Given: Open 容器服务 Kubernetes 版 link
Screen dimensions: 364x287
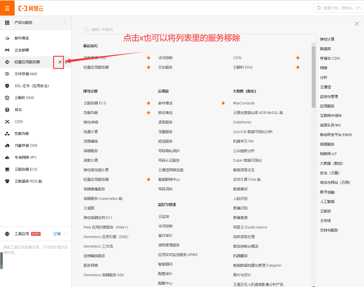Looking at the screenshot, I should [103, 199].
